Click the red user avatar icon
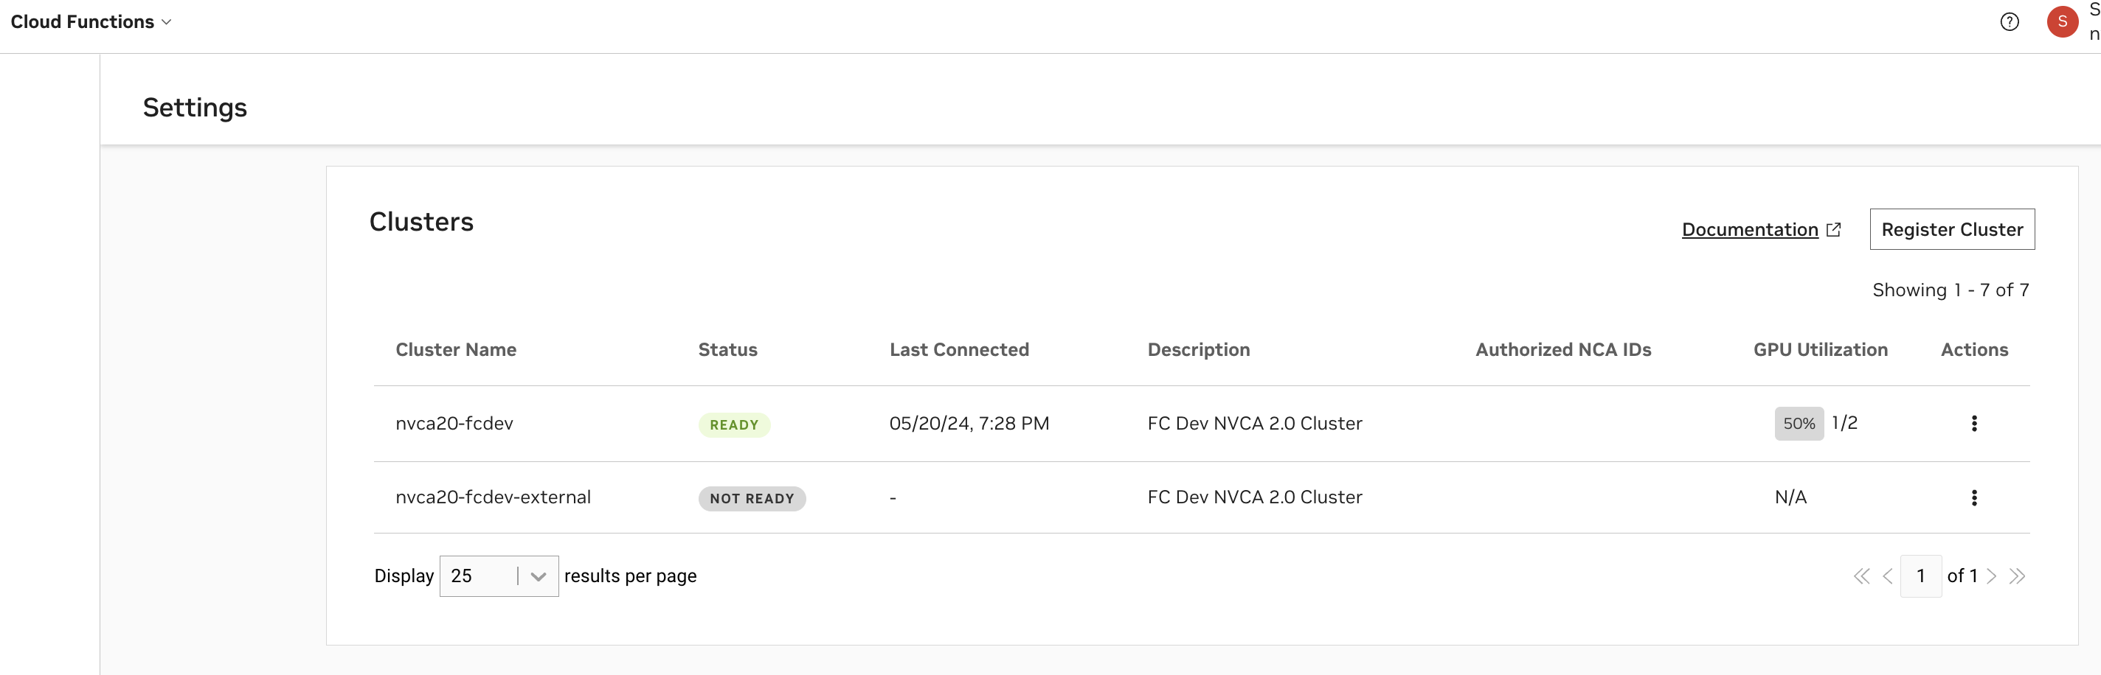Screen dimensions: 2101x675 coord(2062,22)
